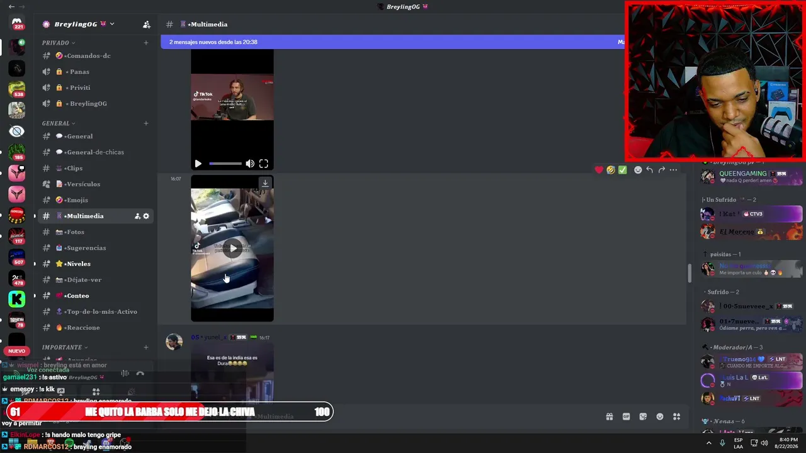Forward the hovered message
The width and height of the screenshot is (806, 453).
pyautogui.click(x=662, y=170)
